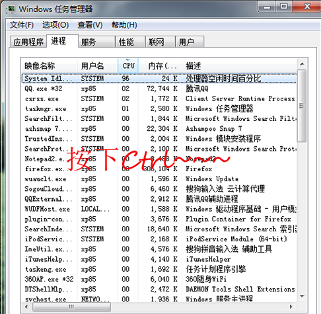Screen dimensions: 321x314
Task: Click the iPodService Module (64-bit) description
Action: click(236, 239)
